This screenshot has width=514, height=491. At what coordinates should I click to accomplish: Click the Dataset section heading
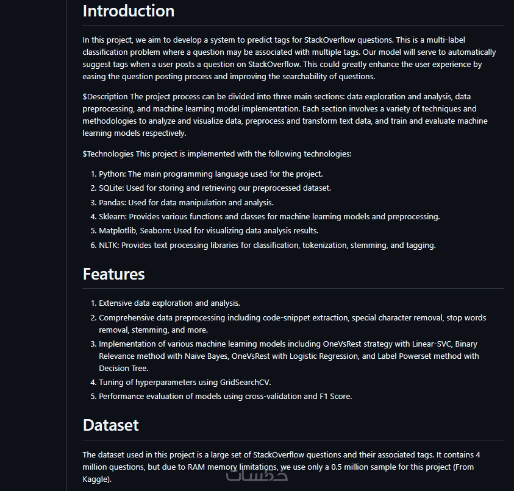pos(110,425)
